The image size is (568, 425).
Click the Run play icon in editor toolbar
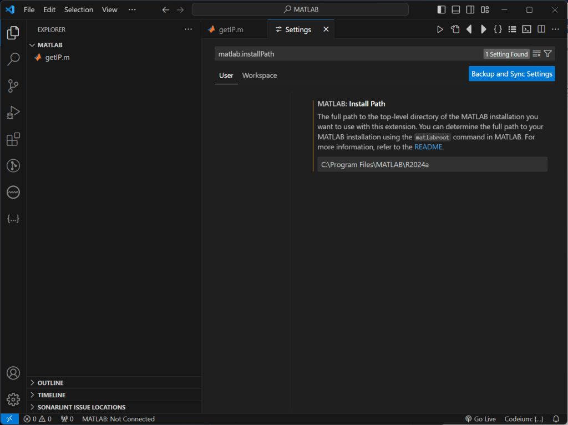tap(440, 29)
